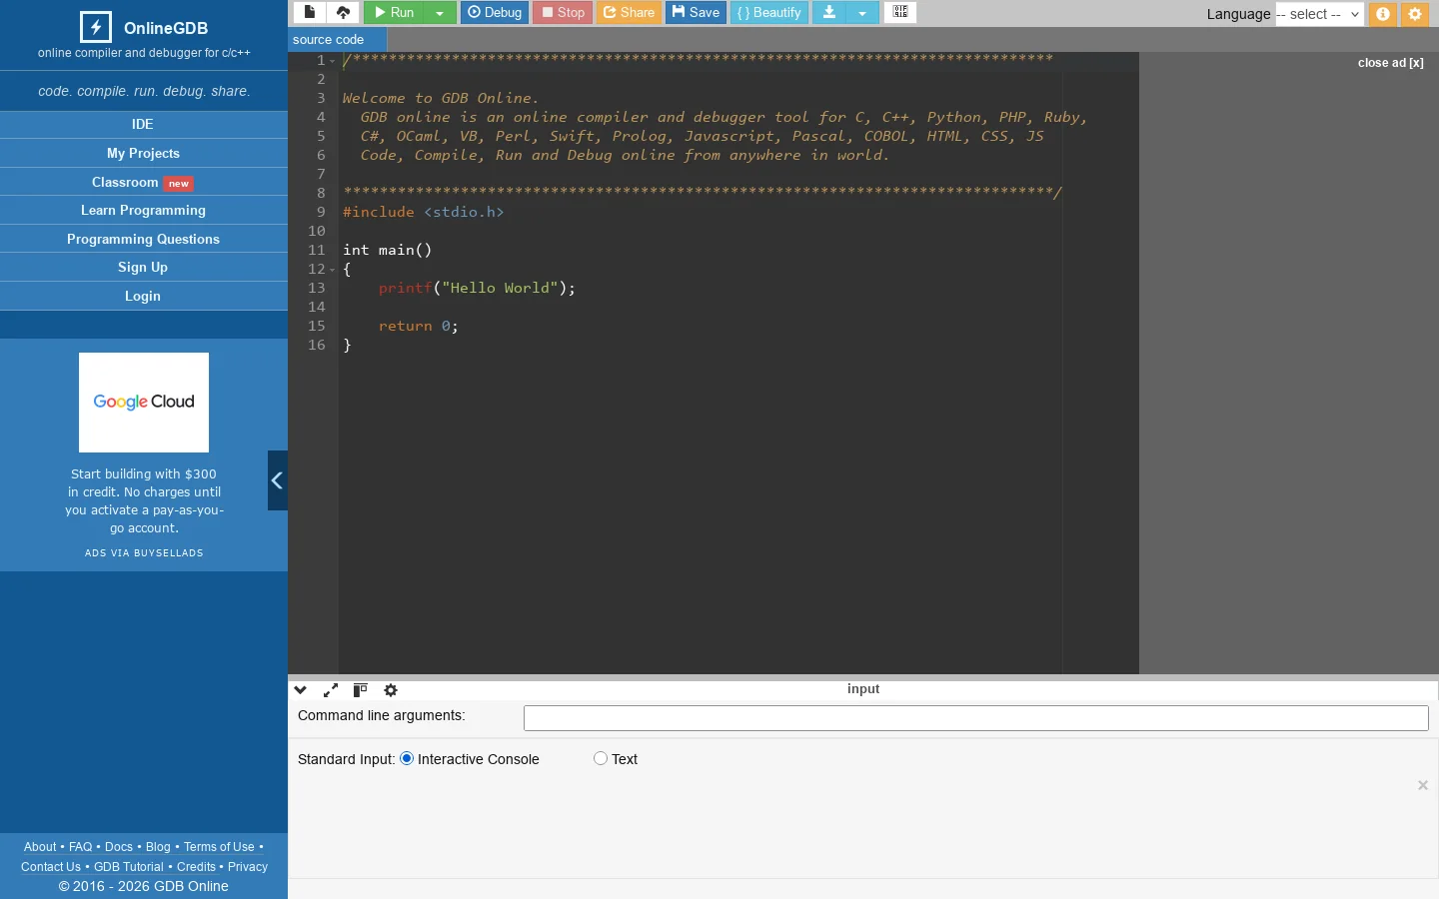Run the program with the green Run button

click(x=394, y=12)
